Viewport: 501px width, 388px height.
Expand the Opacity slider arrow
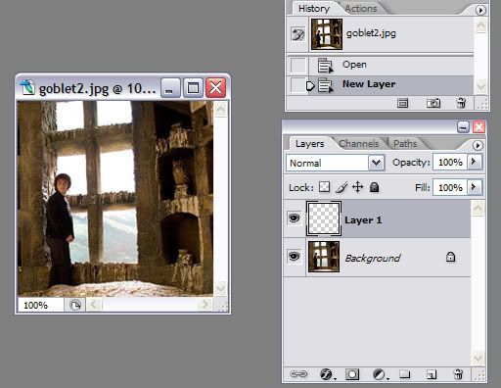475,162
